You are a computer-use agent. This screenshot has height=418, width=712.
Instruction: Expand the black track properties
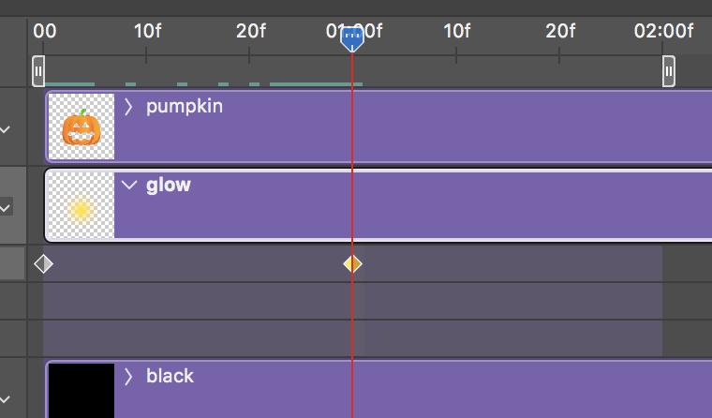pos(128,377)
